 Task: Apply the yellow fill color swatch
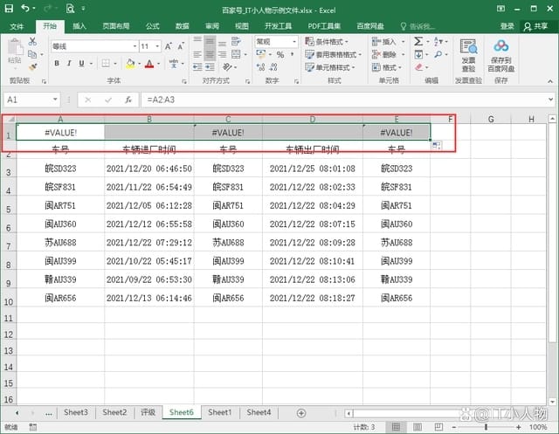pyautogui.click(x=130, y=64)
